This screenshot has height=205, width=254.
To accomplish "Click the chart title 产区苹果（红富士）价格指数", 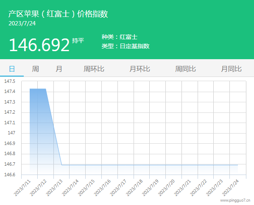I will (x=58, y=14).
